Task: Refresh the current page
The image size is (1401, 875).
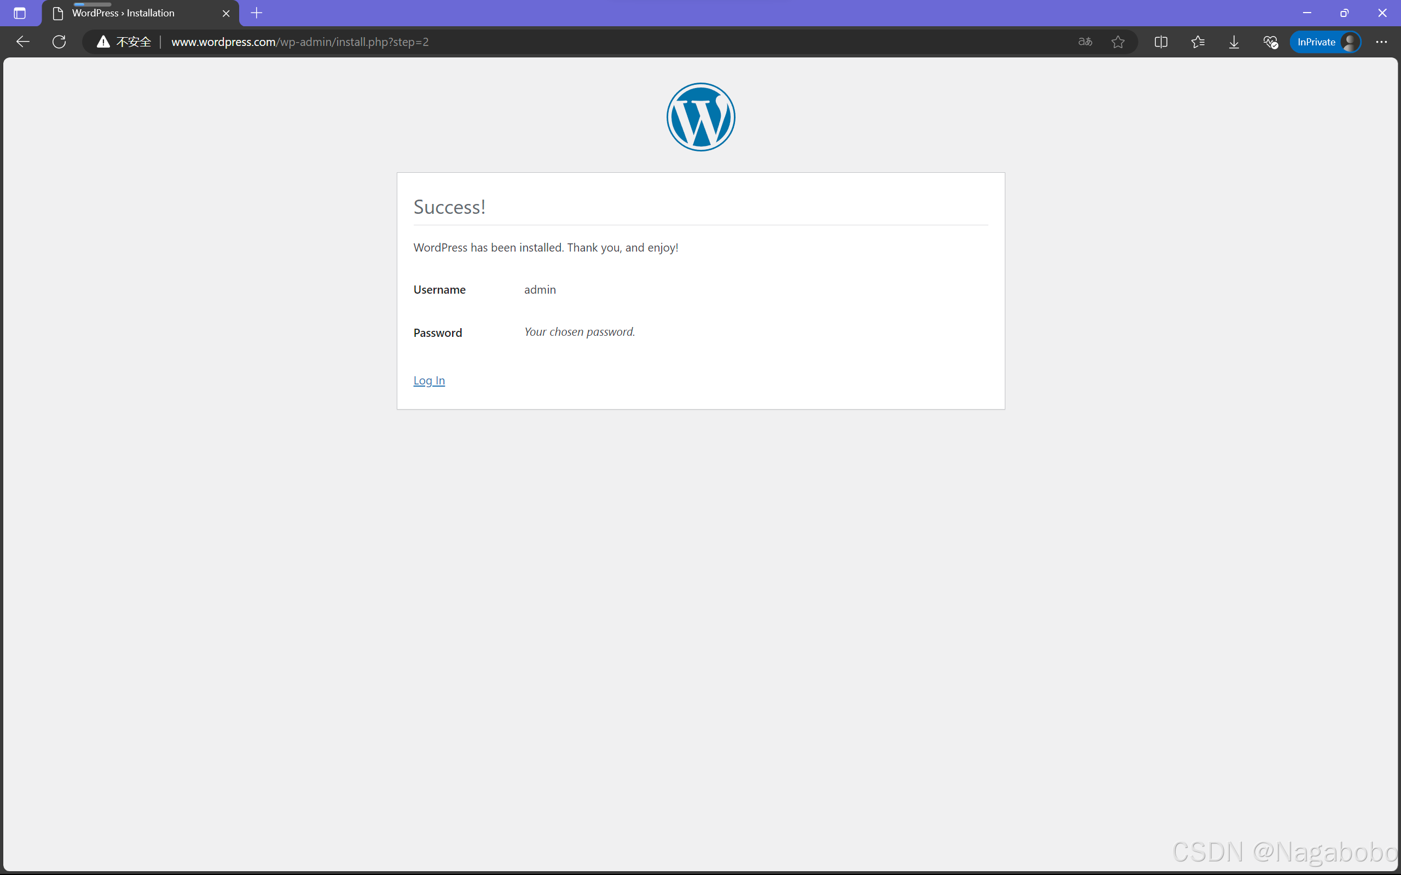Action: pos(59,42)
